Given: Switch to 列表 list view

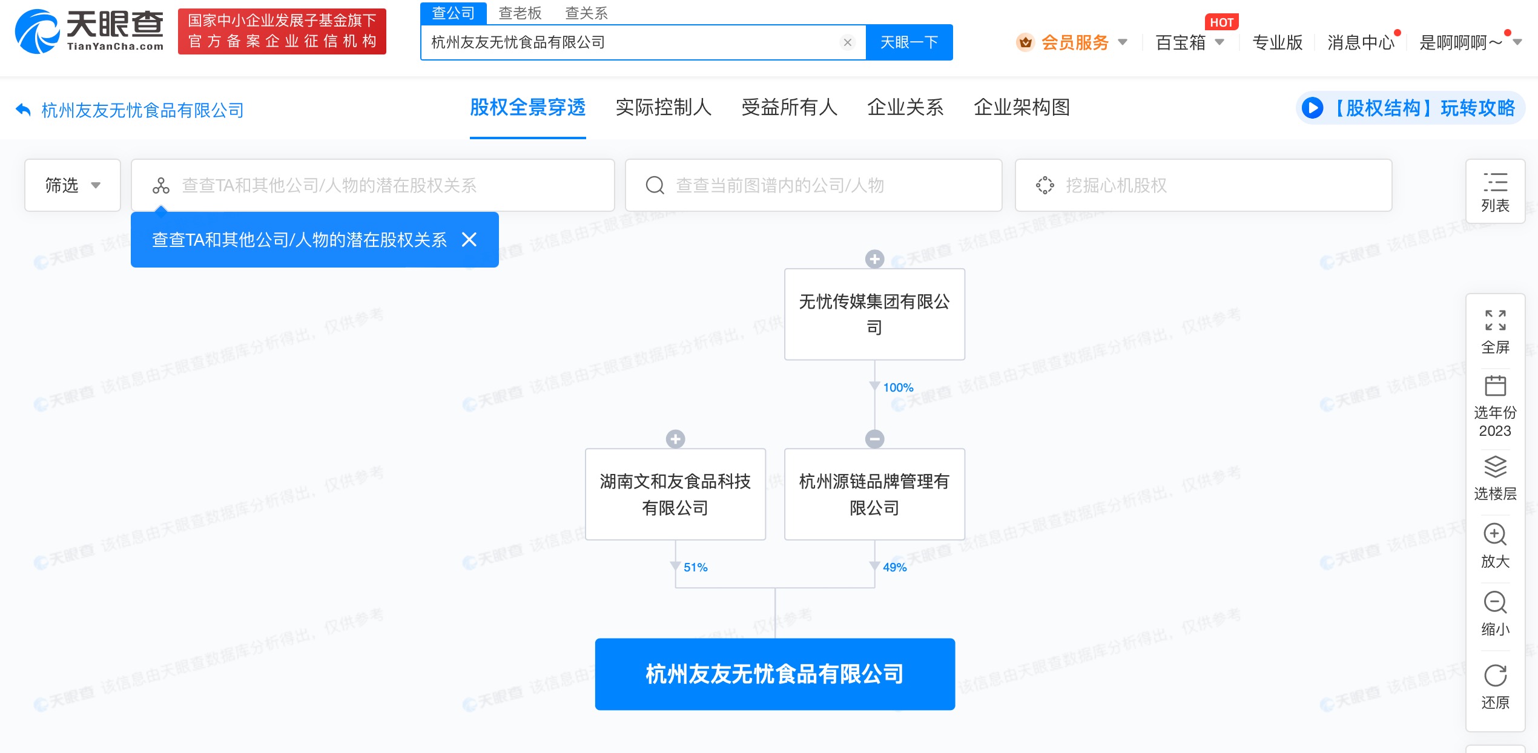Looking at the screenshot, I should coord(1495,192).
